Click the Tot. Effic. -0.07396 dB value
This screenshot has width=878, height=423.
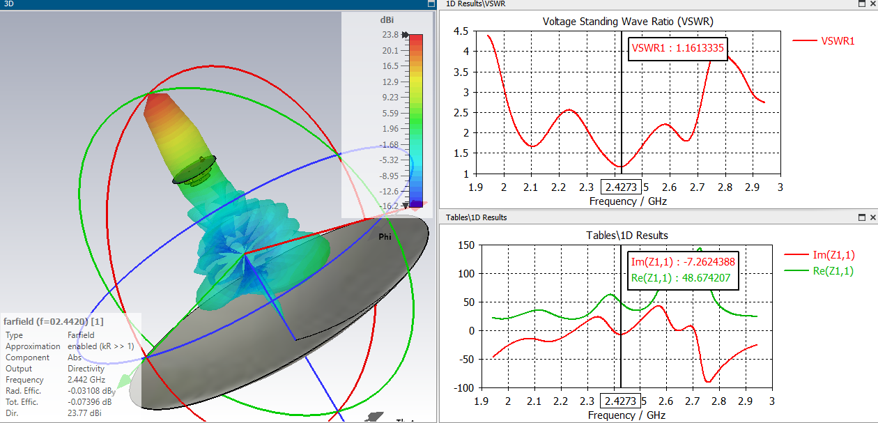[89, 402]
